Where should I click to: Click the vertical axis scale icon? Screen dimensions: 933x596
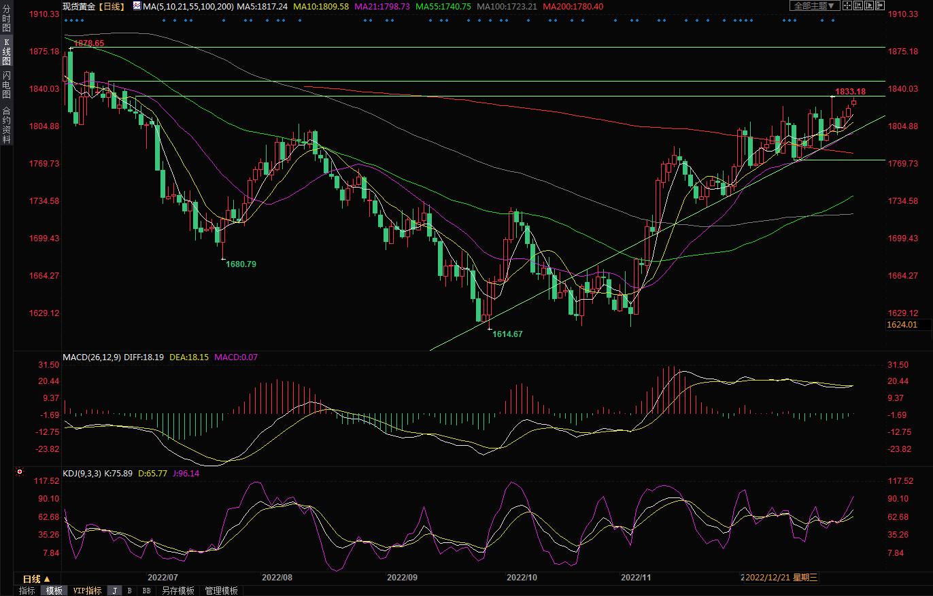pos(858,5)
